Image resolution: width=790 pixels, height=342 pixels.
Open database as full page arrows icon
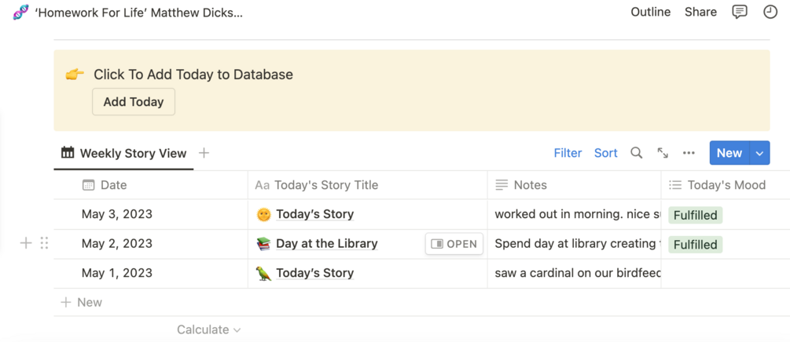tap(663, 153)
